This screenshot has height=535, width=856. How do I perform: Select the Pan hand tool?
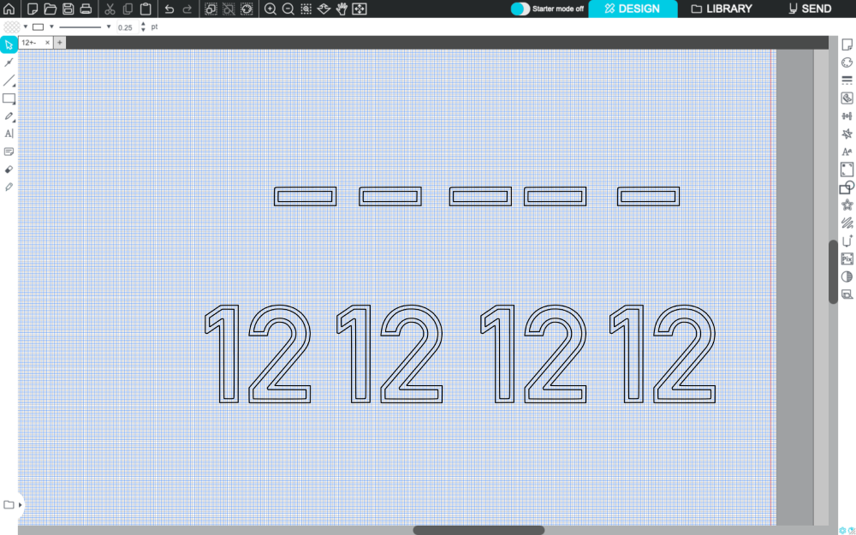coord(342,9)
